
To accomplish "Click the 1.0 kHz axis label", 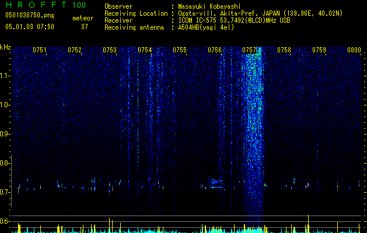I will click(x=5, y=105).
